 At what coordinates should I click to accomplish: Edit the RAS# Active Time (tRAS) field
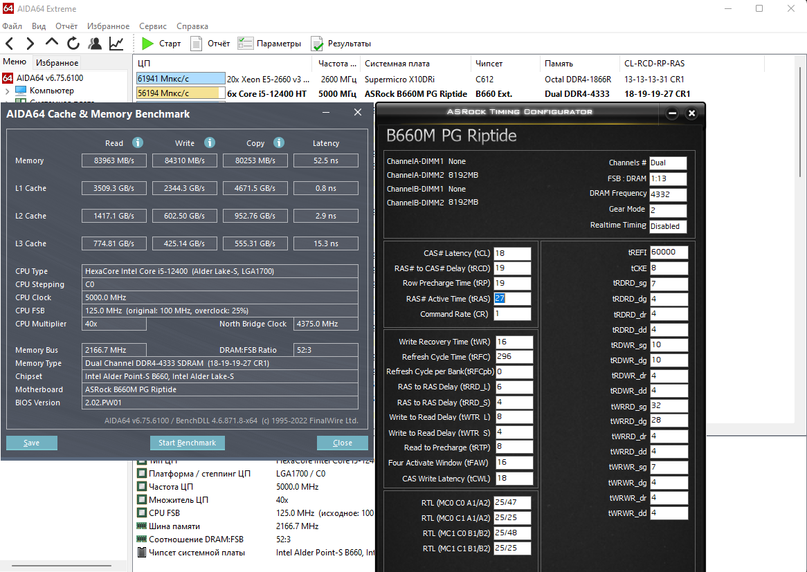pyautogui.click(x=512, y=299)
